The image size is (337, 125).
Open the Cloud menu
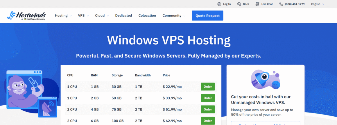pyautogui.click(x=100, y=16)
